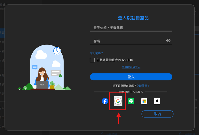Click into the 密碼 password field

coord(128,41)
